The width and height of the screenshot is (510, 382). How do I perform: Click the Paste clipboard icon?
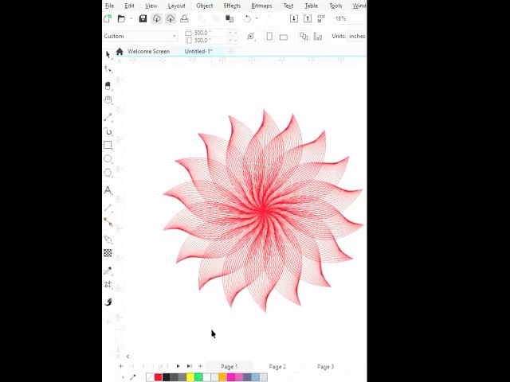pos(229,18)
